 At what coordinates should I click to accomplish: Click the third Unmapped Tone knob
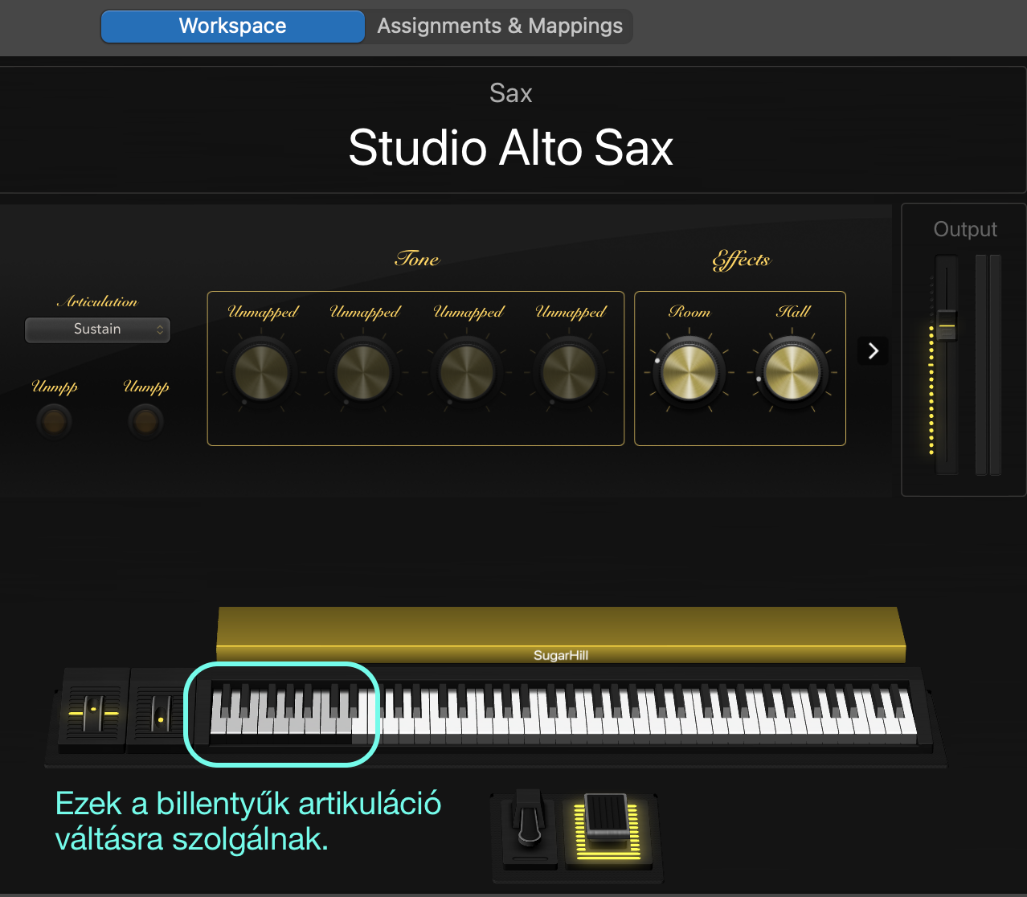click(466, 373)
